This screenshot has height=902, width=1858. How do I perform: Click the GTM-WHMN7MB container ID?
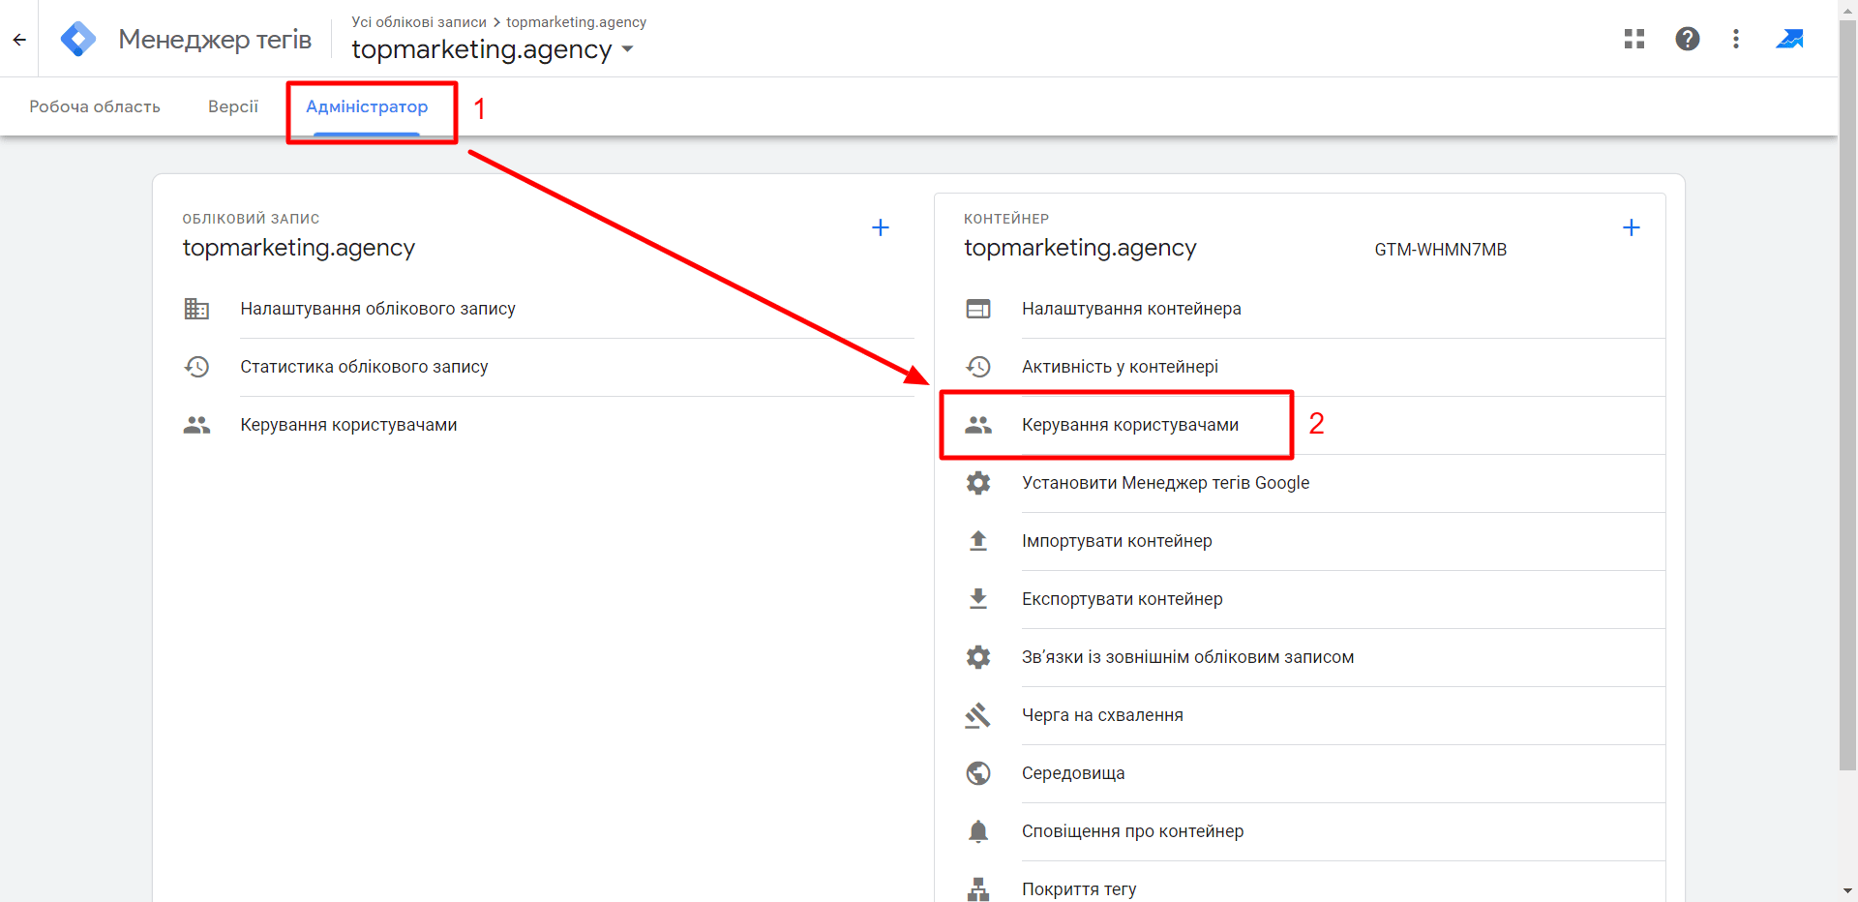[x=1440, y=250]
